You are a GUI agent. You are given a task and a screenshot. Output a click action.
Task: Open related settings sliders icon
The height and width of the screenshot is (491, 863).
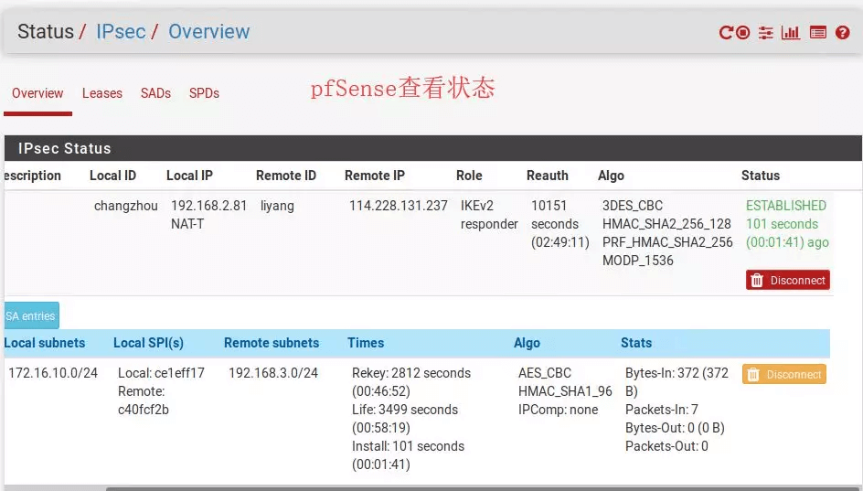[765, 33]
